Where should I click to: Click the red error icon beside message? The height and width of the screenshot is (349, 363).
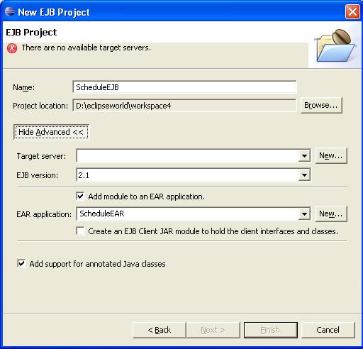(12, 48)
